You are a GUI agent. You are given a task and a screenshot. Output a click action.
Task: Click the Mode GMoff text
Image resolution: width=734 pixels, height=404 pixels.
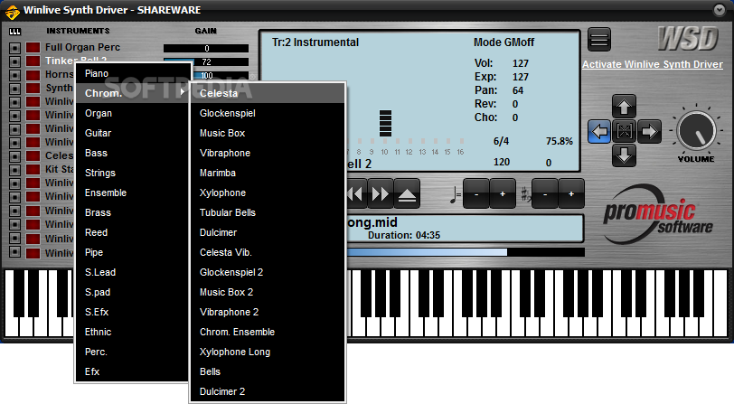[503, 42]
